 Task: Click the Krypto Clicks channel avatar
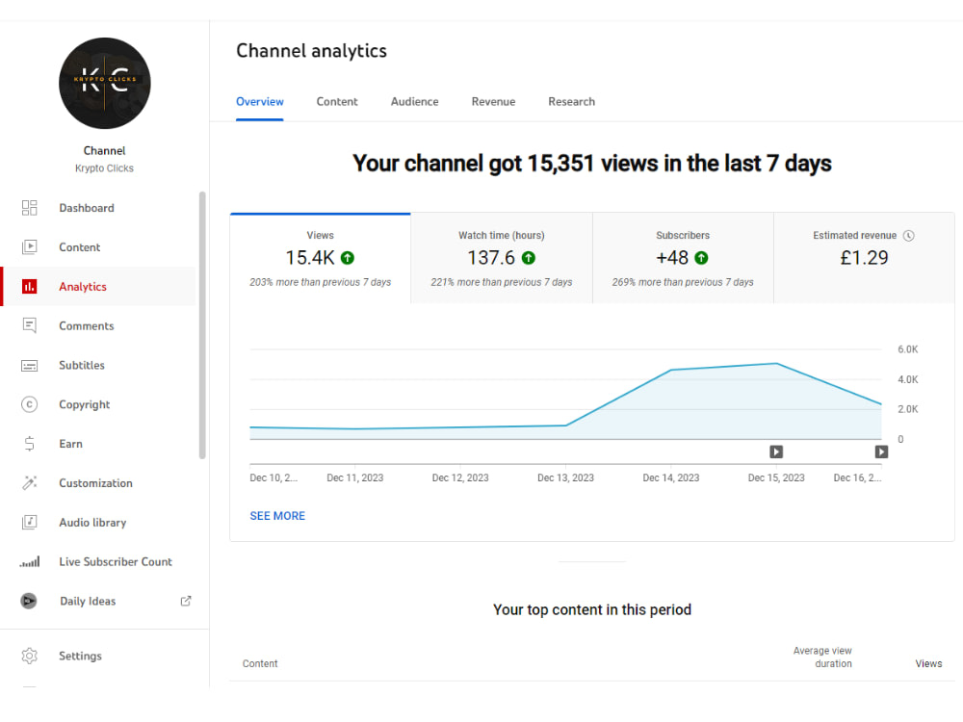pyautogui.click(x=104, y=84)
